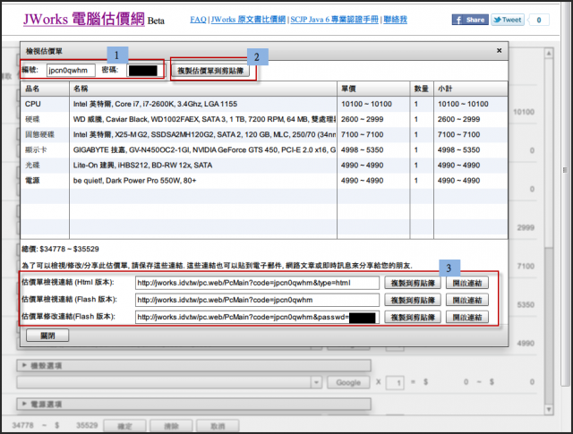Click the 取消 button at the bottom
Image resolution: width=573 pixels, height=434 pixels.
point(218,426)
